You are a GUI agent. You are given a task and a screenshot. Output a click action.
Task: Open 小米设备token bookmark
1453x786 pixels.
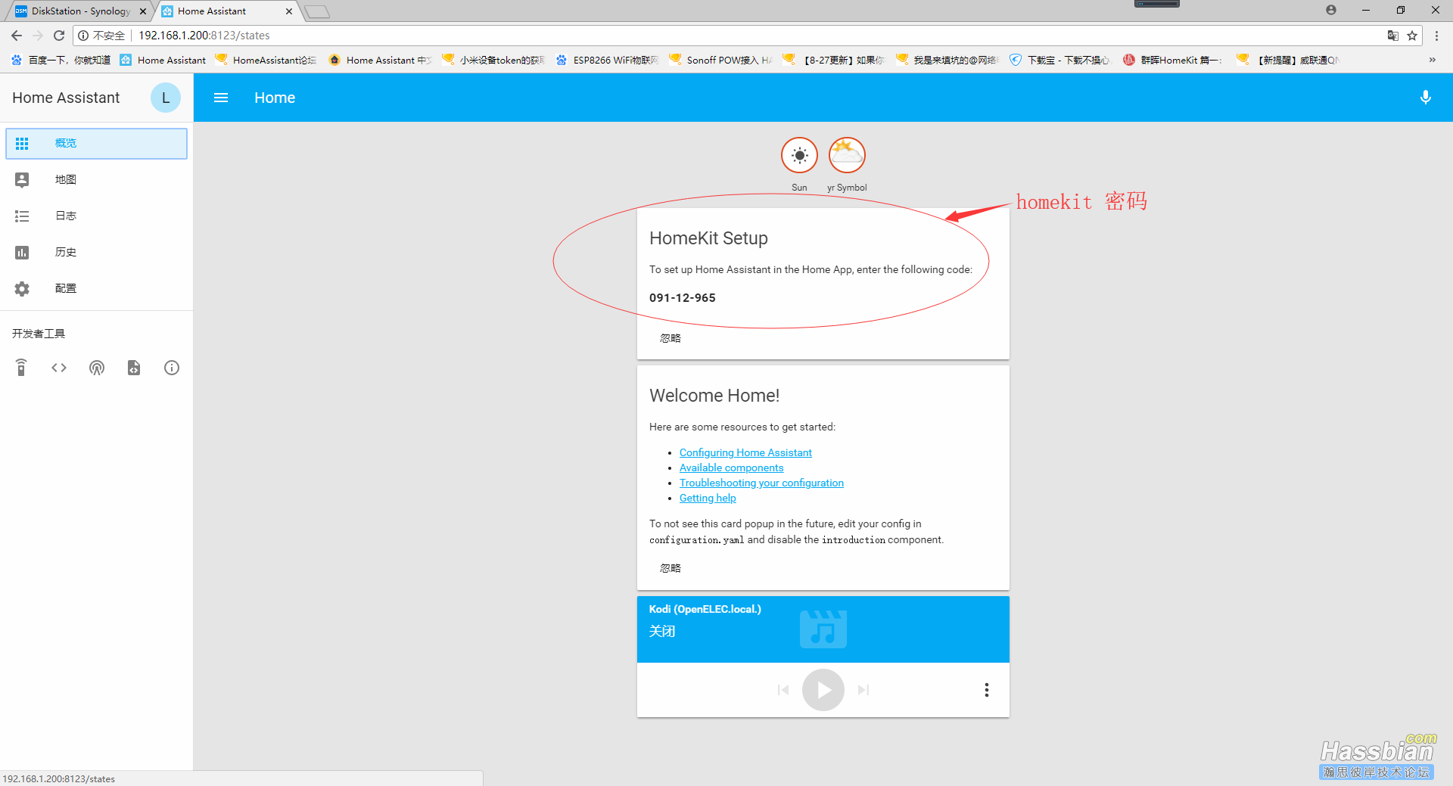(x=493, y=60)
